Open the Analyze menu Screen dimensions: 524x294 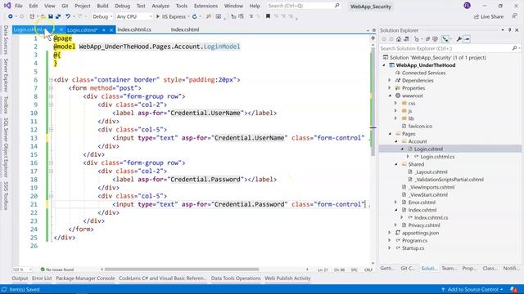160,6
